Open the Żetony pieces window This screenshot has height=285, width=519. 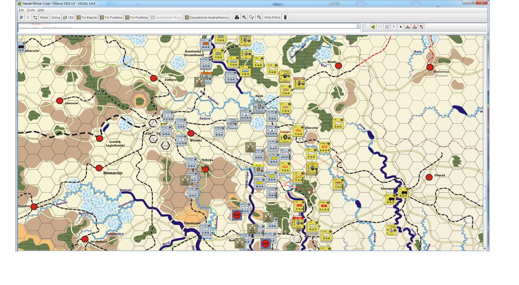pos(56,17)
